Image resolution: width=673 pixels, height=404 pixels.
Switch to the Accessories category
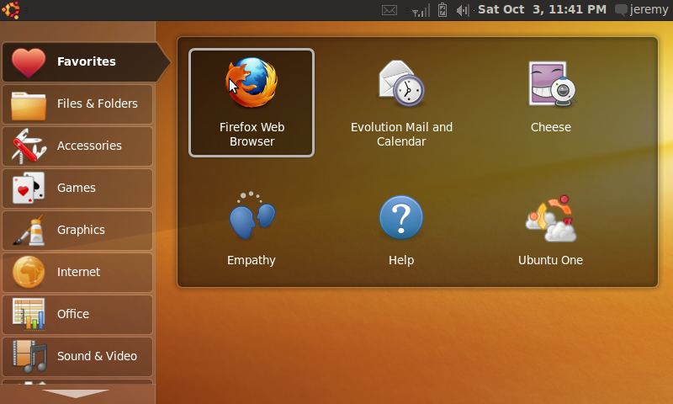(77, 146)
